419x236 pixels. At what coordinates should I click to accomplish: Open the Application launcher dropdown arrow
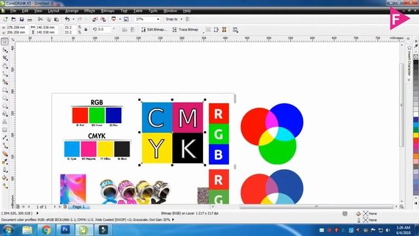(120, 19)
